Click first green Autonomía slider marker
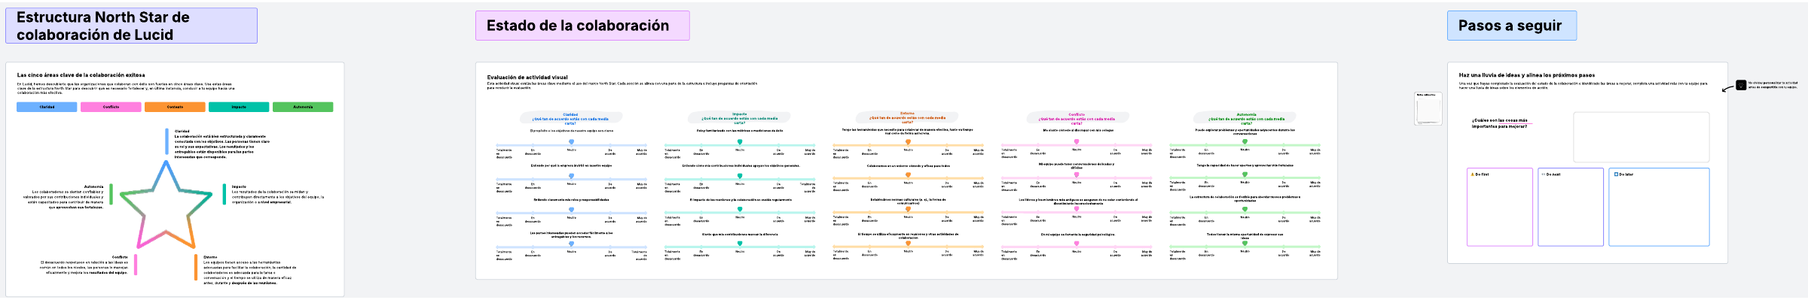The width and height of the screenshot is (1808, 300). tap(1245, 141)
